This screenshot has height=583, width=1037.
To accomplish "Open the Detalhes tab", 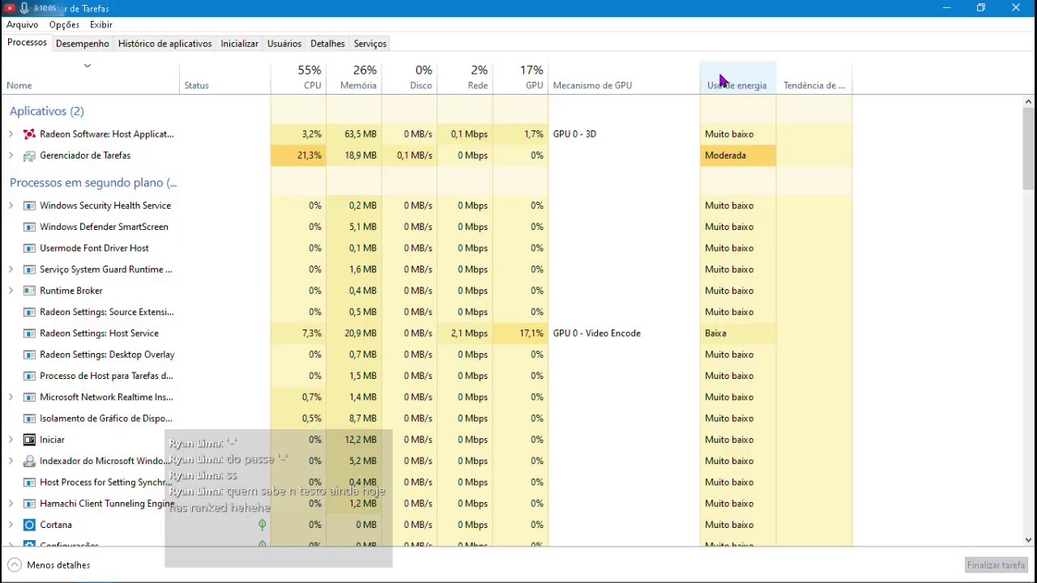I will point(327,44).
